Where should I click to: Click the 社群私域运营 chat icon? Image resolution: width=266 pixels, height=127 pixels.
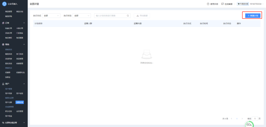[3, 123]
